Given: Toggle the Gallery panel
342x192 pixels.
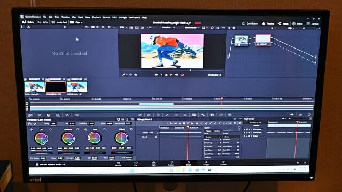Looking at the screenshot, I should (x=28, y=22).
